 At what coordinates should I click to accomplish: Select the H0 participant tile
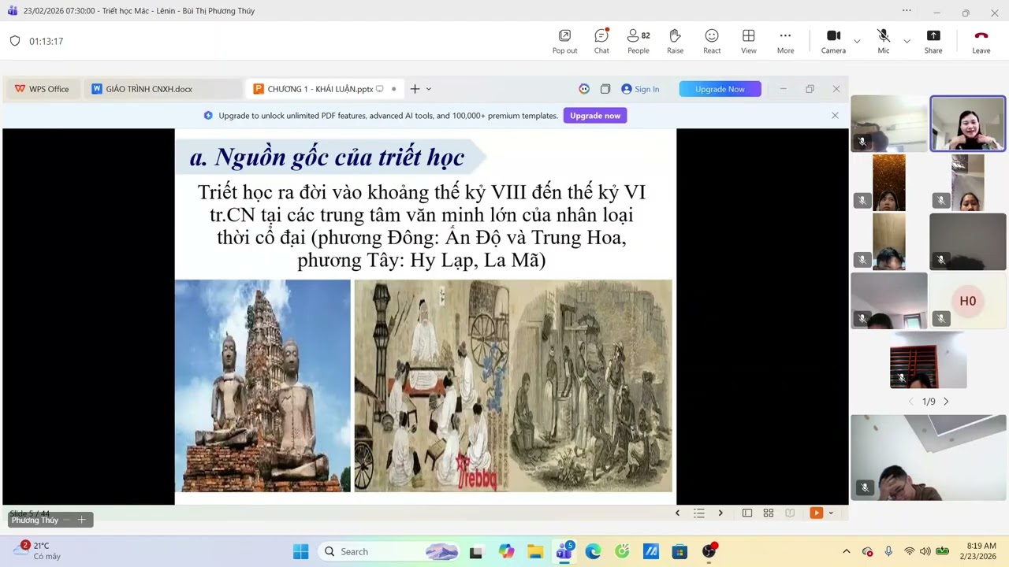[x=967, y=301]
